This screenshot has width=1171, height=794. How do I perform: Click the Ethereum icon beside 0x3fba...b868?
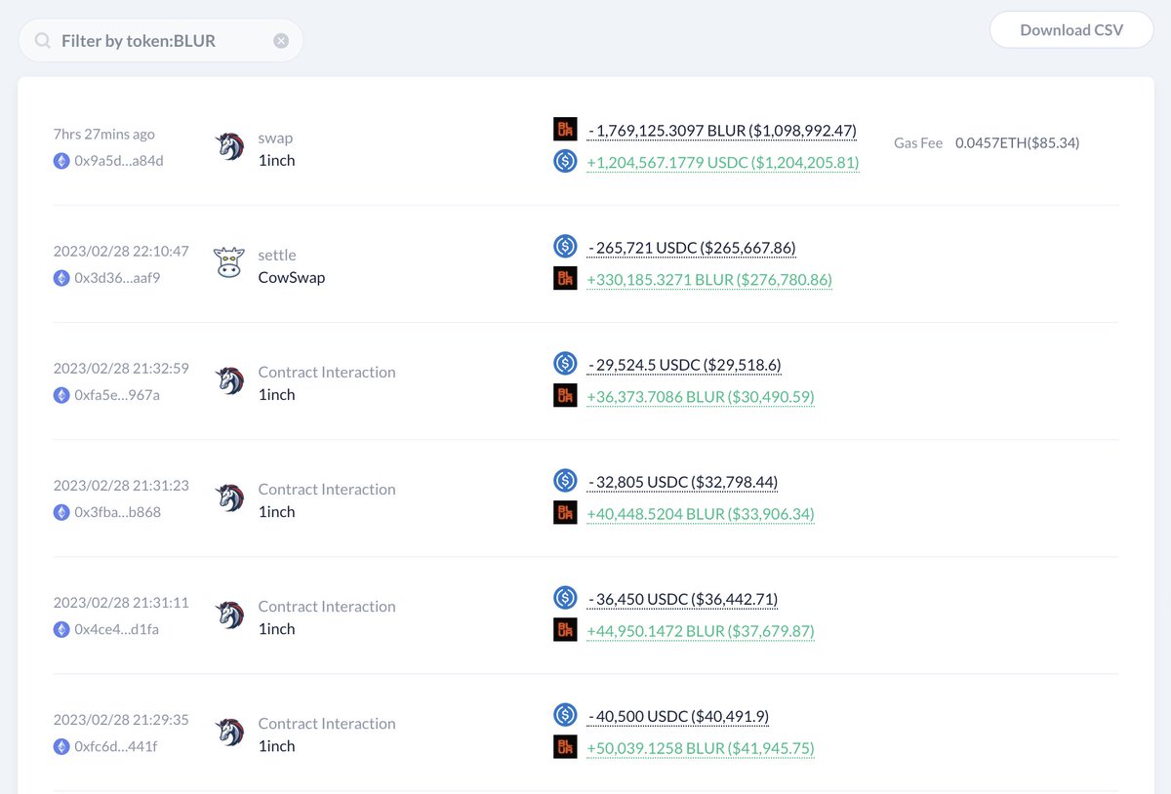(x=61, y=511)
